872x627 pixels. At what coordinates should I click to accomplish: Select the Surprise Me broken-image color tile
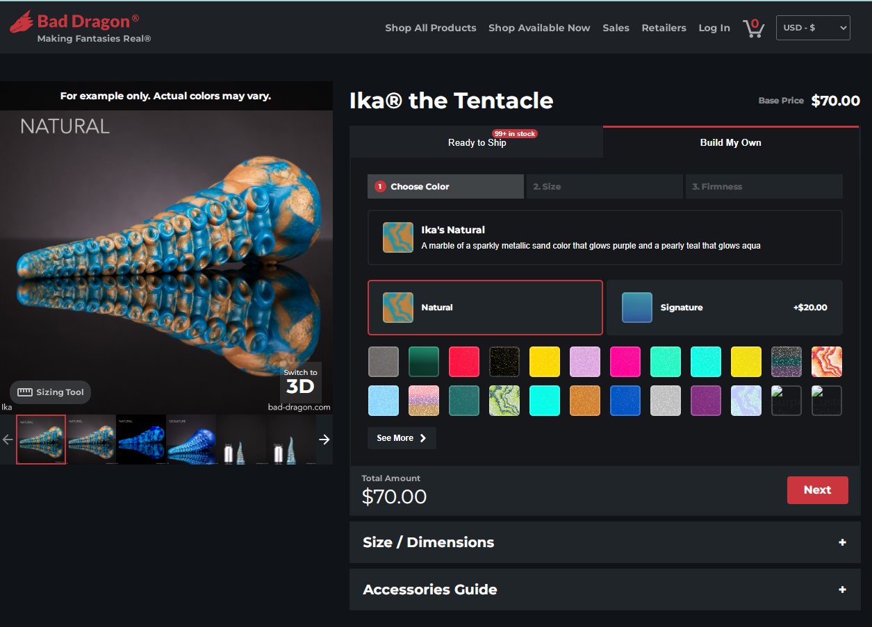pos(787,401)
